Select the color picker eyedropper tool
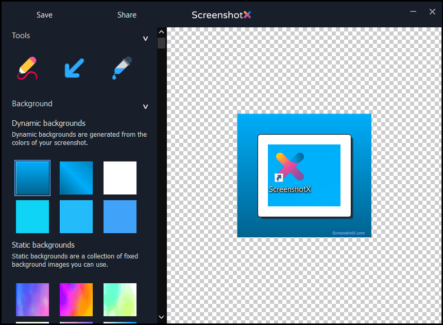Image resolution: width=443 pixels, height=325 pixels. pyautogui.click(x=122, y=68)
